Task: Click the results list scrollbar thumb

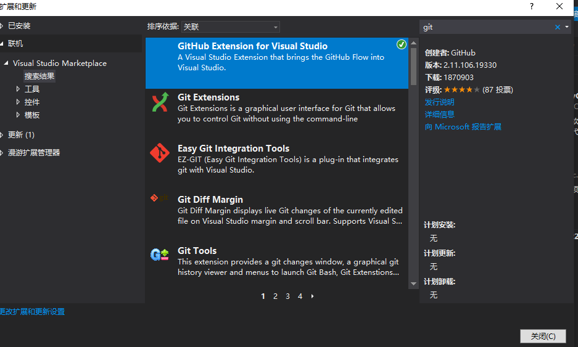Action: point(413,67)
